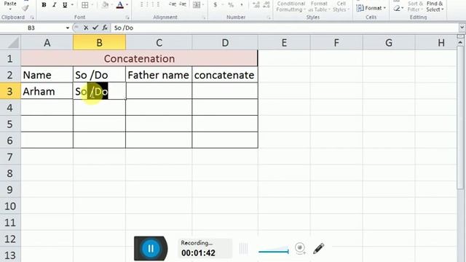The image size is (466, 262).
Task: Increase Decimal places
Action: point(256,5)
